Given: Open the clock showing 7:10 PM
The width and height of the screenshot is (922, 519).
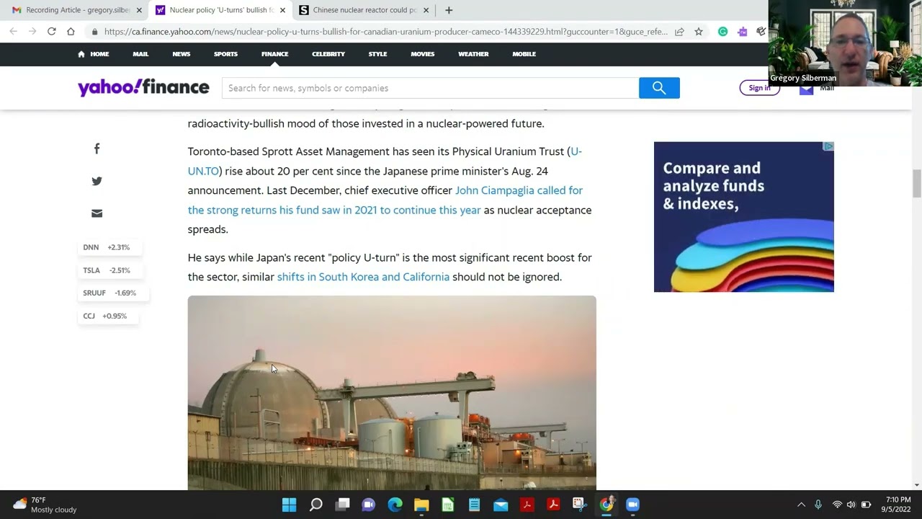Looking at the screenshot, I should pos(898,505).
